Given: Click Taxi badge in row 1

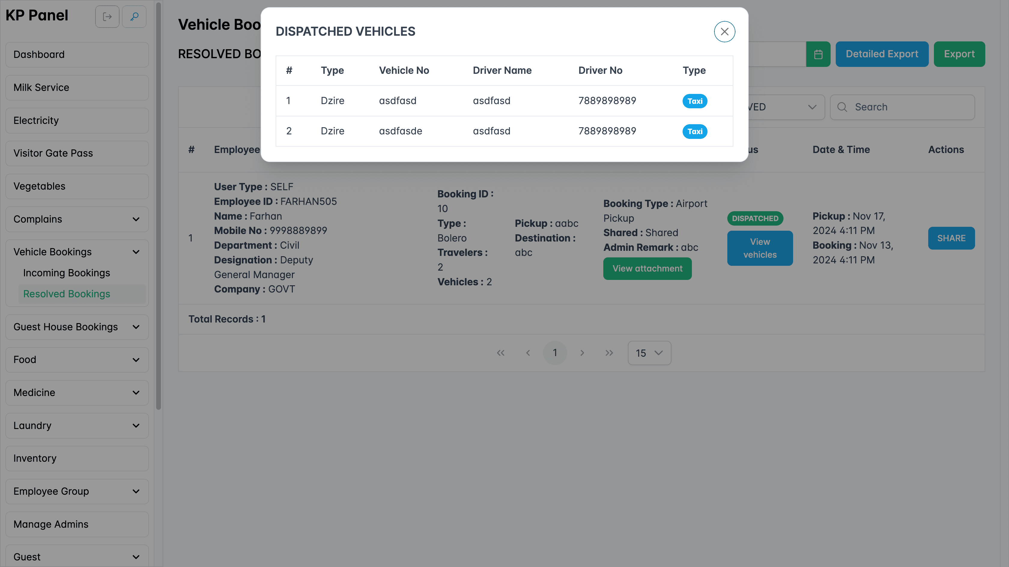Looking at the screenshot, I should [695, 101].
